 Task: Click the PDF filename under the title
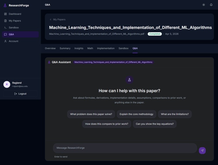click(x=97, y=34)
